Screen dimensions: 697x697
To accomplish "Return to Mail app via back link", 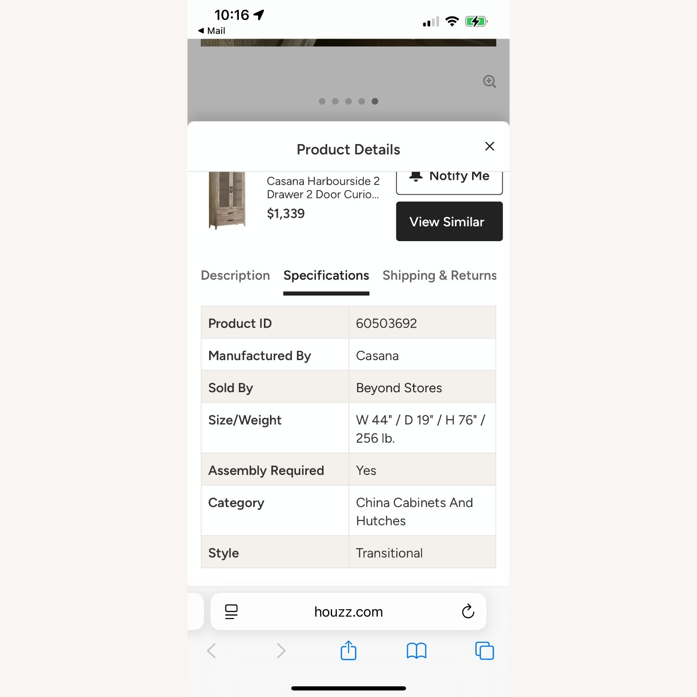I will pyautogui.click(x=211, y=31).
